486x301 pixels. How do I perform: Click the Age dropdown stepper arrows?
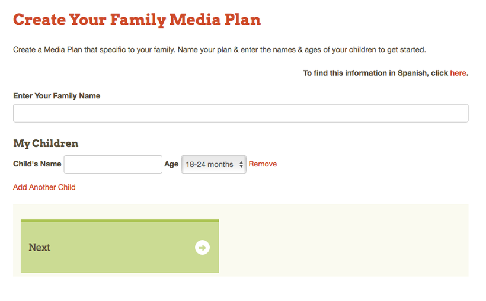241,164
